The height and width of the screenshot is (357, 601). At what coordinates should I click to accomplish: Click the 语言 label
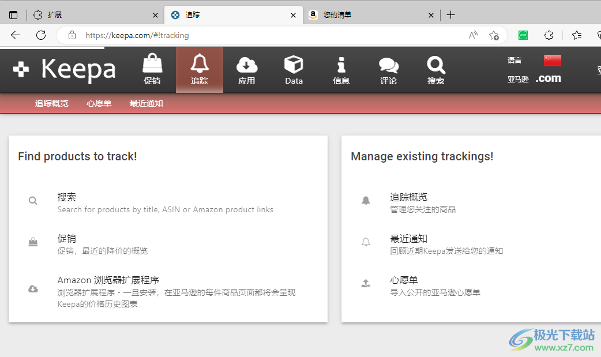click(514, 60)
